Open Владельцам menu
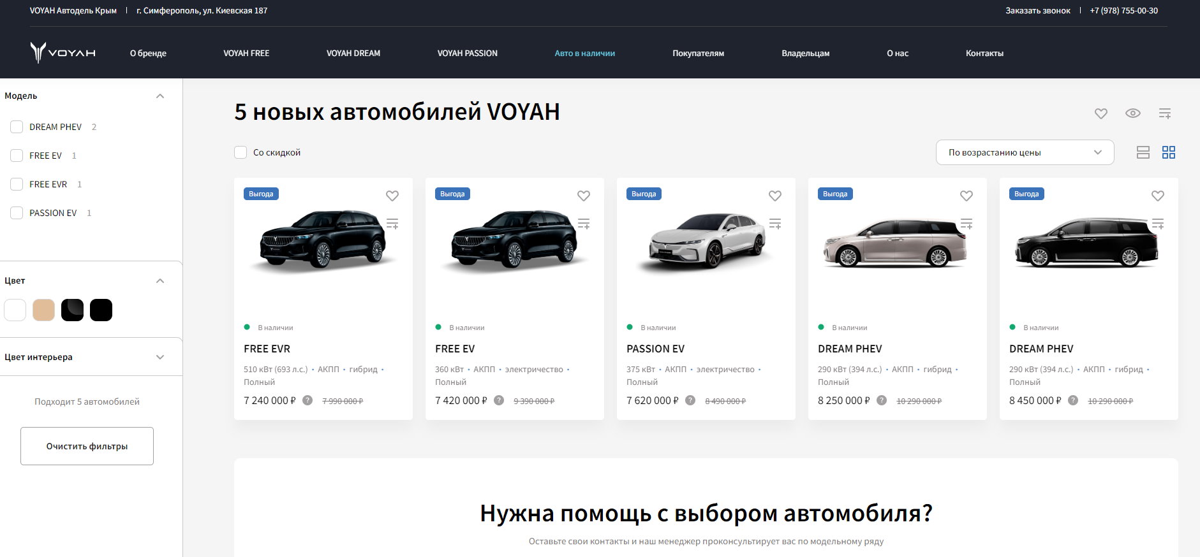This screenshot has width=1200, height=557. click(x=806, y=53)
